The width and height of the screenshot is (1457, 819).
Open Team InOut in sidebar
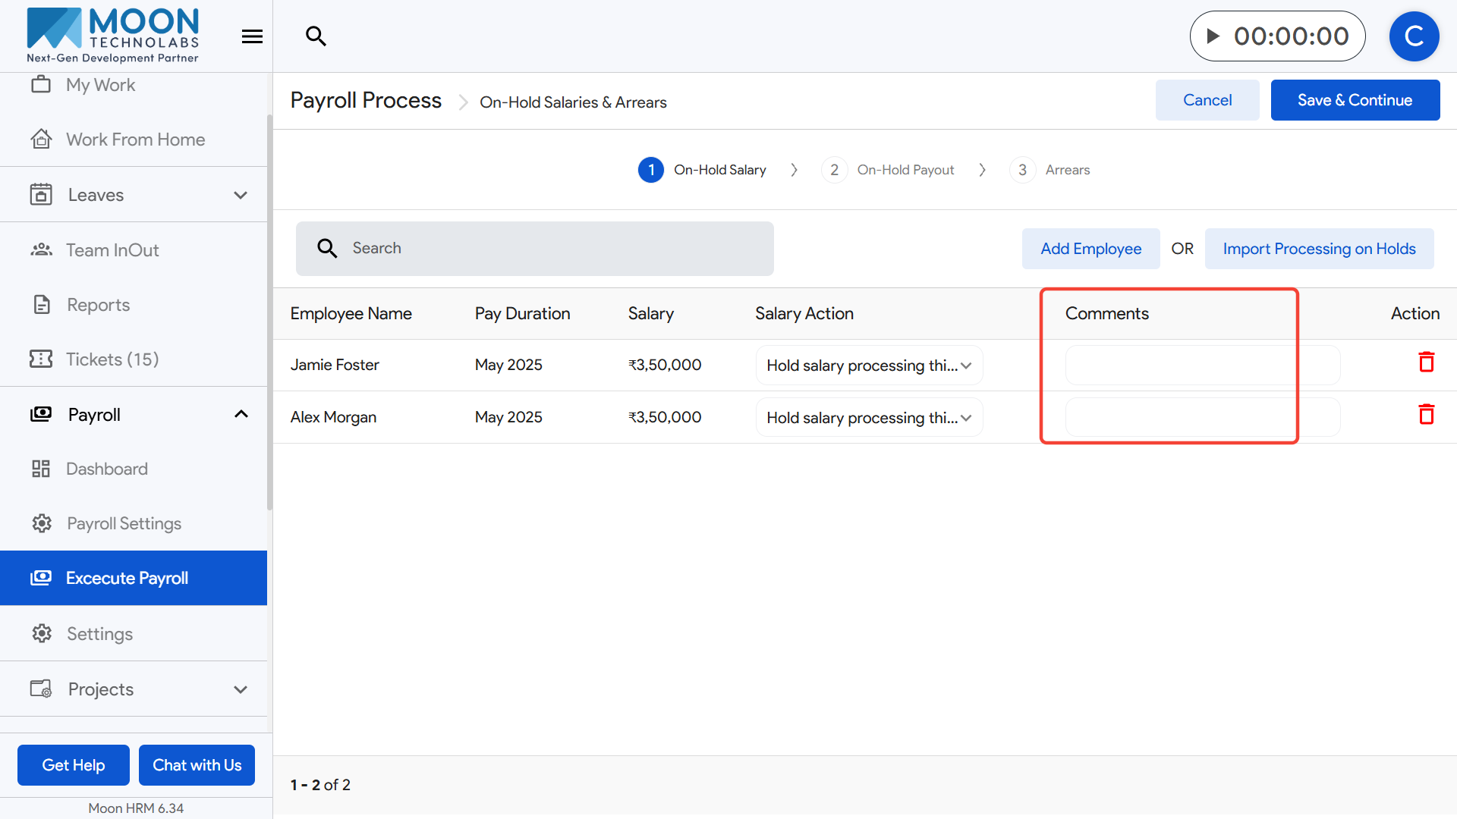[x=112, y=250]
